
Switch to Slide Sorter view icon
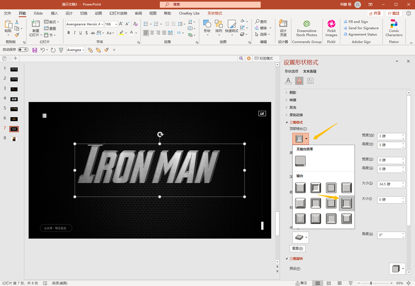(329, 283)
